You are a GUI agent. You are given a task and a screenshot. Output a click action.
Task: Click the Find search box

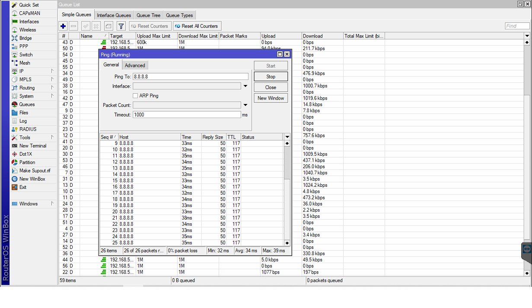pos(517,26)
